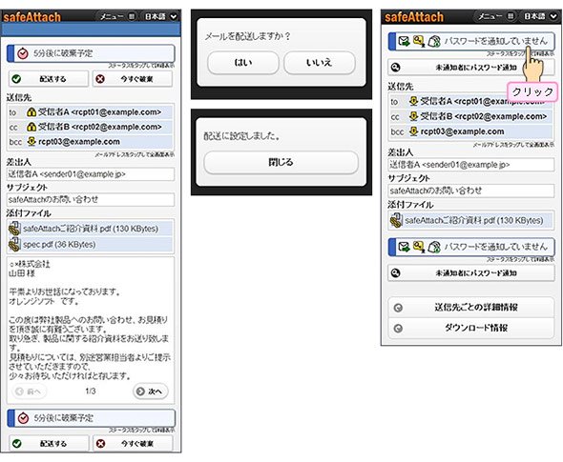
Task: Click the 前へ previous page button
Action: (30, 392)
